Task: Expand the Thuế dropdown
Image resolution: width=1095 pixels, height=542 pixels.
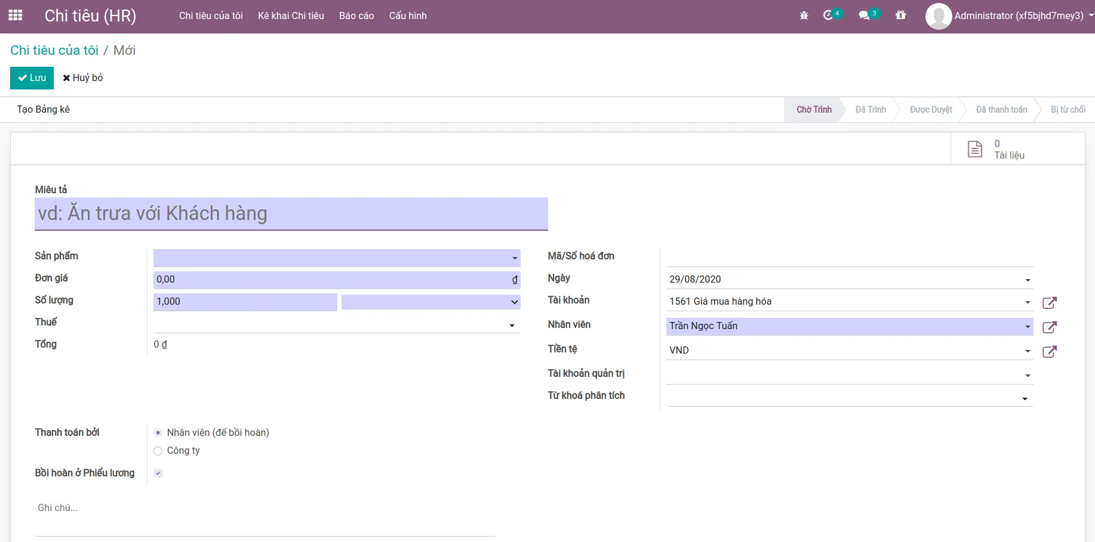Action: click(x=512, y=326)
